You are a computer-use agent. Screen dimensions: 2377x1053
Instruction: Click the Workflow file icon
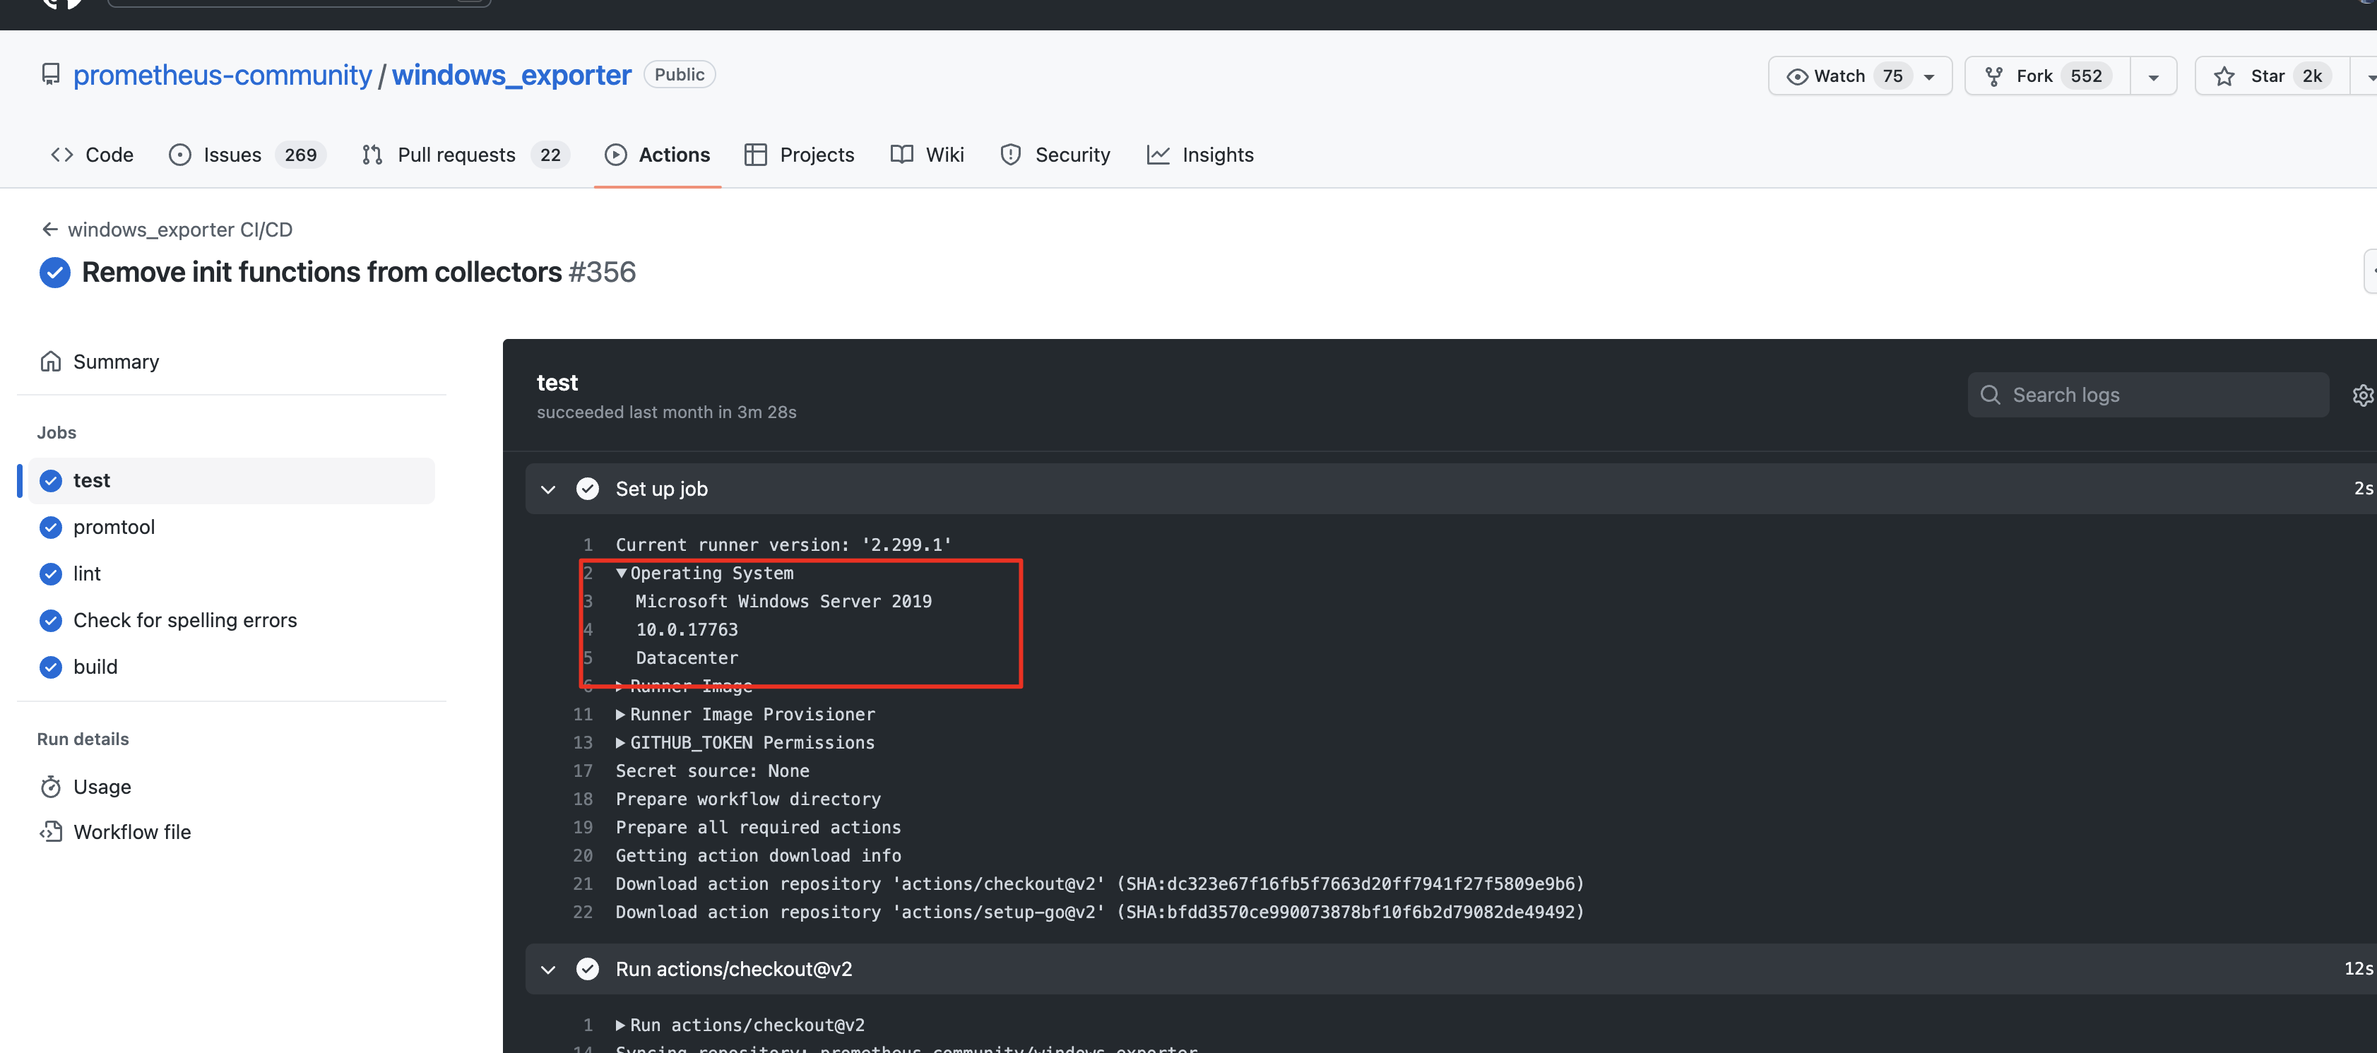51,833
